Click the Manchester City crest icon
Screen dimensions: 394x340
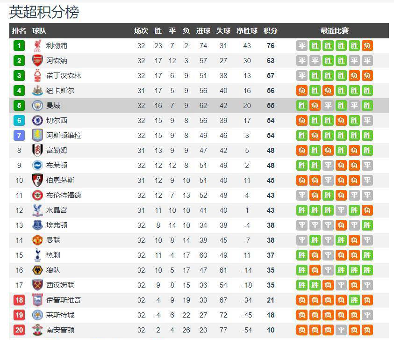click(x=37, y=106)
